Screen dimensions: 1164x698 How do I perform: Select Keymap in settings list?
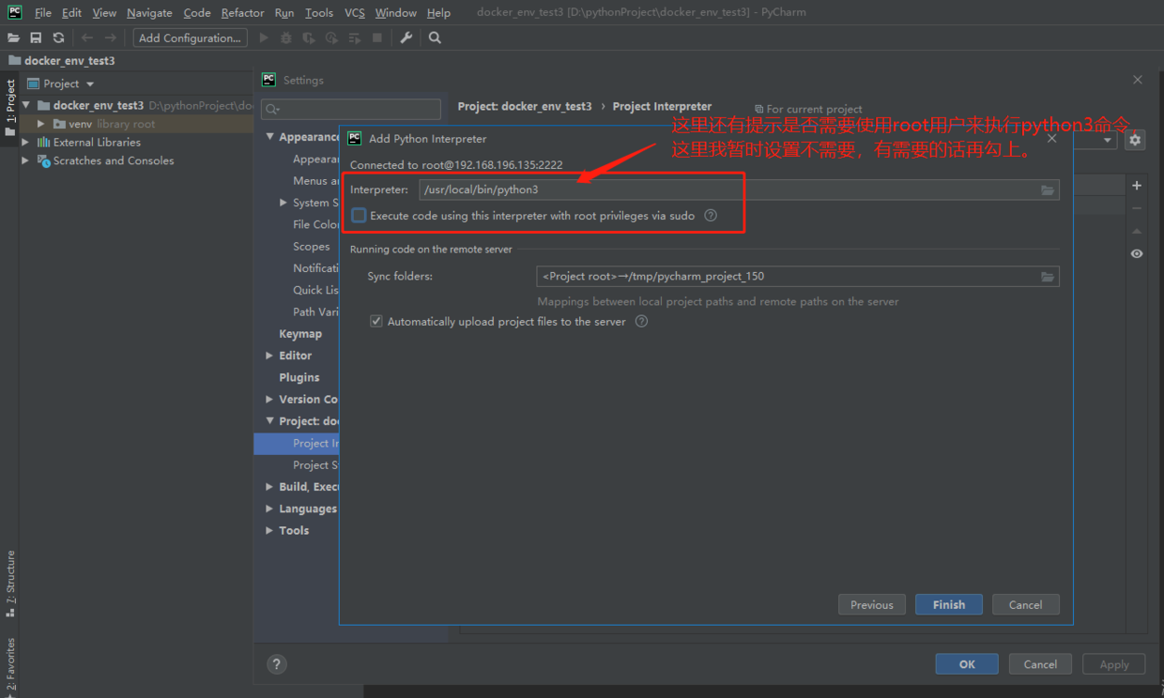[x=300, y=334]
